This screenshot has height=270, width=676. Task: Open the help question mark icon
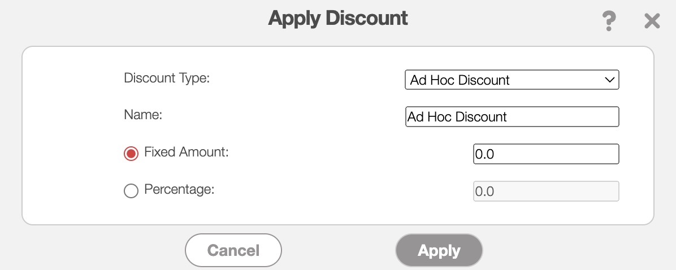point(608,21)
